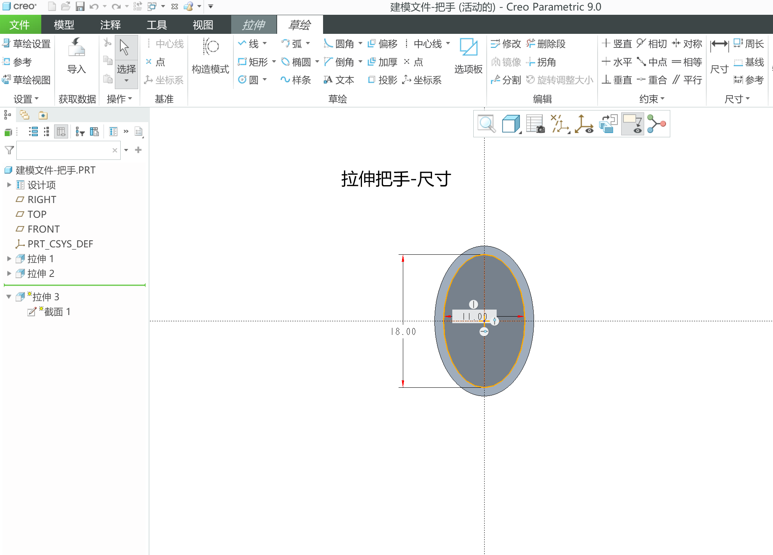773x555 pixels.
Task: Select the Ellipse sketch tool
Action: click(x=296, y=62)
